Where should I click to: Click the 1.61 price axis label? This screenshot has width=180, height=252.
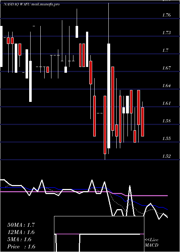pyautogui.click(x=166, y=103)
